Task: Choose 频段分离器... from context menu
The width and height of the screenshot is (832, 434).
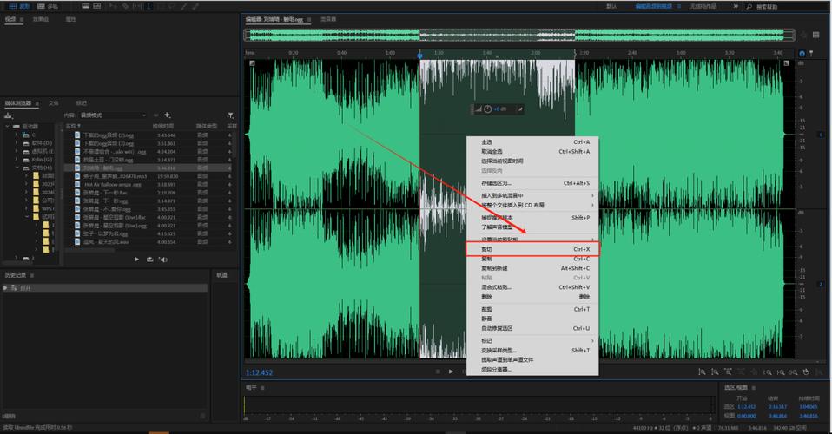Action: 532,369
